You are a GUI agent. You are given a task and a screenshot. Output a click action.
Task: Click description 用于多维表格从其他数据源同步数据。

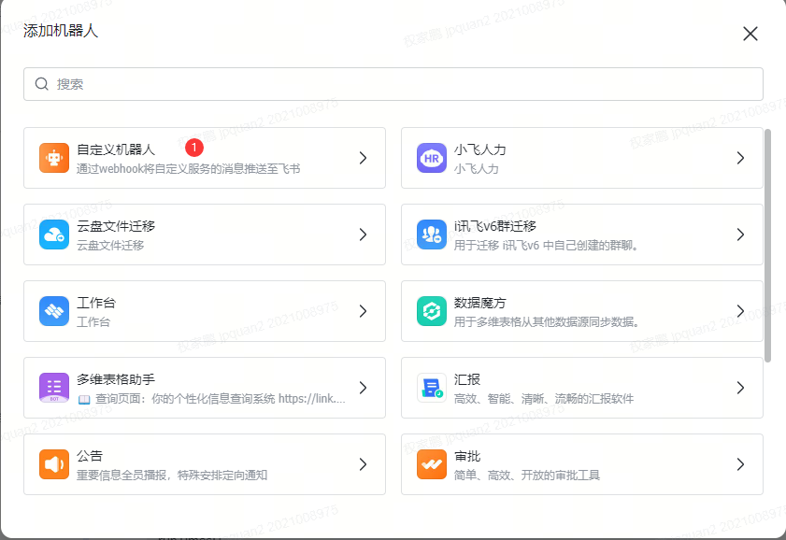coord(547,322)
